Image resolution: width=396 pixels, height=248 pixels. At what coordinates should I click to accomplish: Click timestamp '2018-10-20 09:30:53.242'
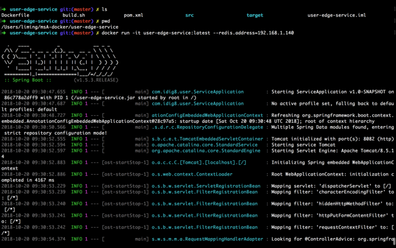pos(34,227)
